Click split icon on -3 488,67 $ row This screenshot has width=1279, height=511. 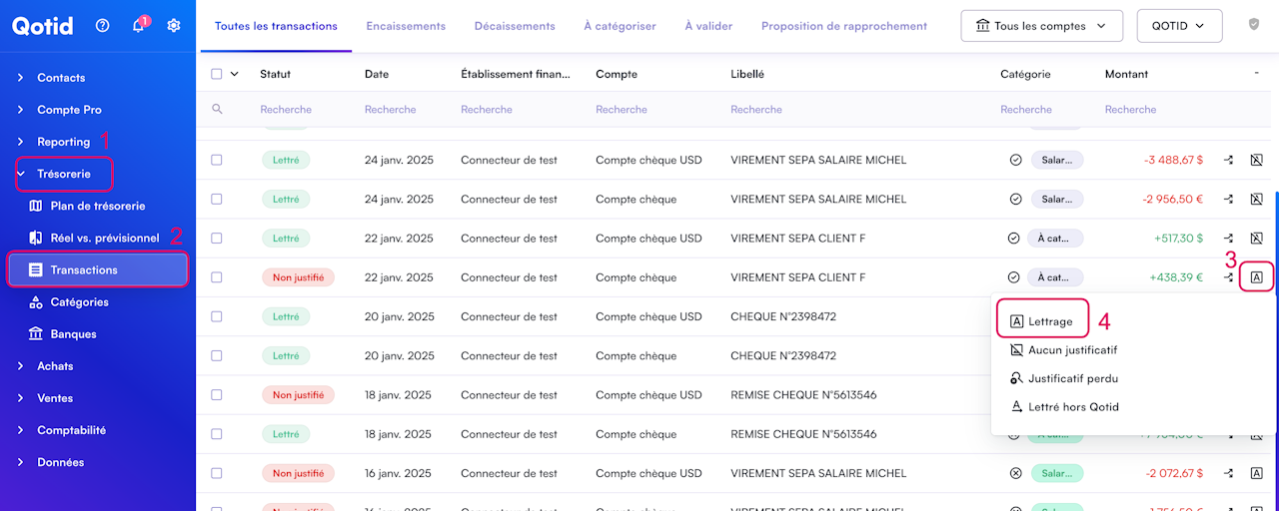1229,160
